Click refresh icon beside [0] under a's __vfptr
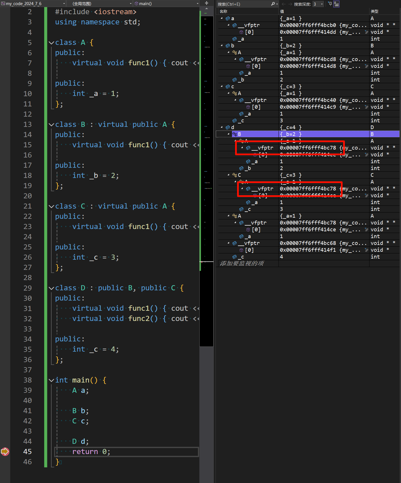The image size is (401, 483). click(366, 32)
